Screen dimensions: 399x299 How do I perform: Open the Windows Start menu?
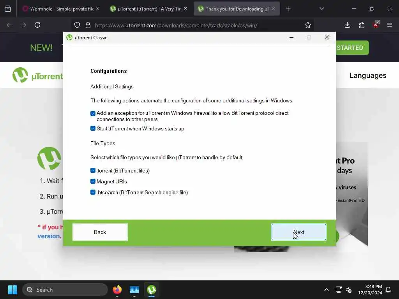click(12, 290)
